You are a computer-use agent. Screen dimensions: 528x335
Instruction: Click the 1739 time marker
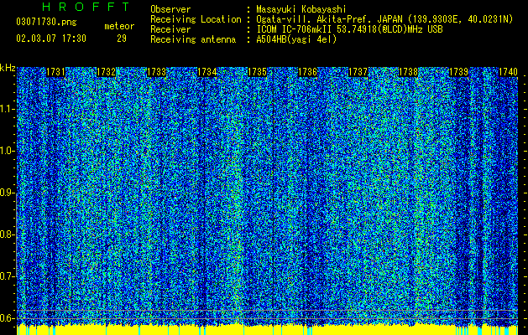pos(458,72)
